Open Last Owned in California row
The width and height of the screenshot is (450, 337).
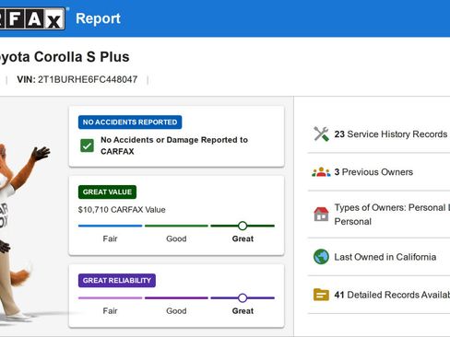(379, 257)
